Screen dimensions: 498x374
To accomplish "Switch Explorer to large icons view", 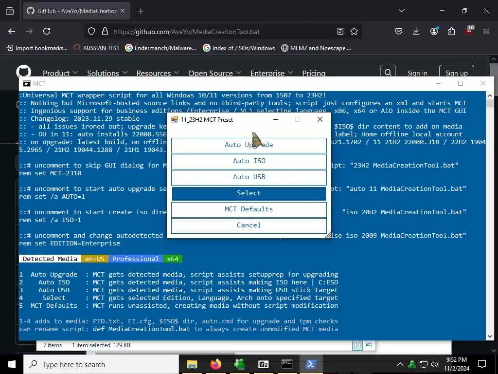I will [x=368, y=345].
